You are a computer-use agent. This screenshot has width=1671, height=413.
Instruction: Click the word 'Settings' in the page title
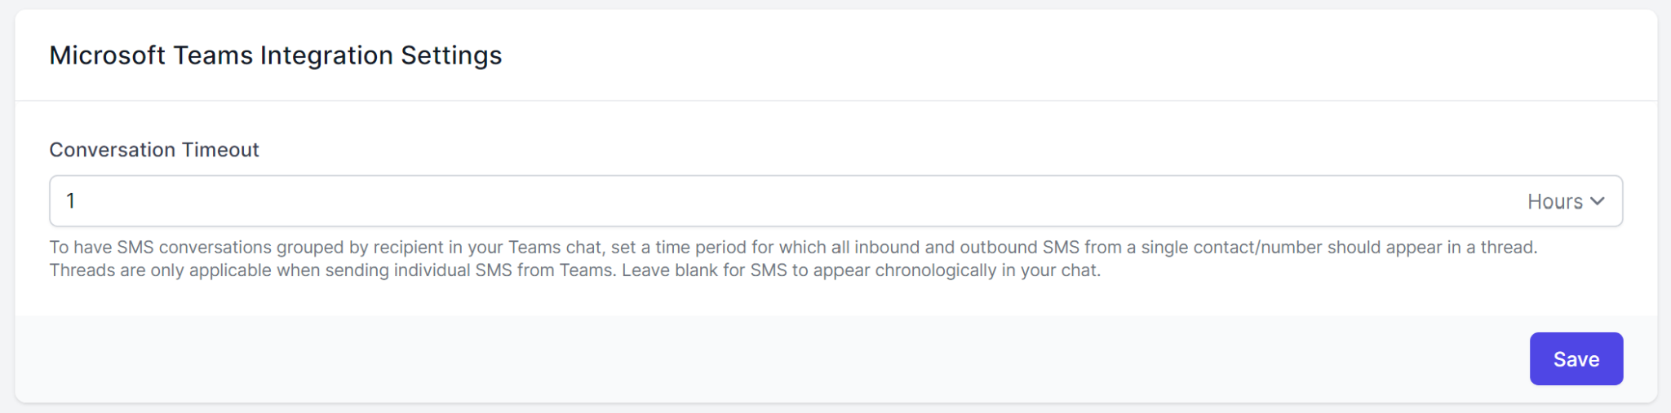[451, 55]
